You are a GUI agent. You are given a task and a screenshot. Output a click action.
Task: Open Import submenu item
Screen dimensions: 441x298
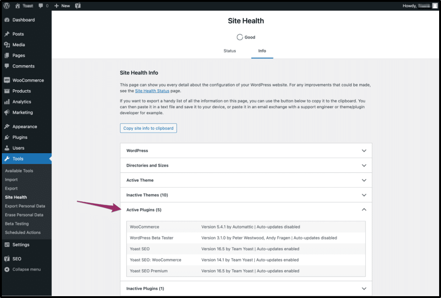[x=11, y=180]
